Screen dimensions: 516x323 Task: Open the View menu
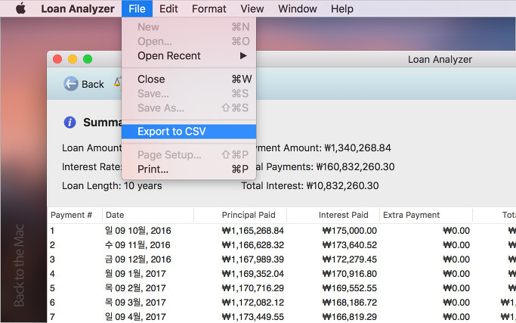pos(252,8)
